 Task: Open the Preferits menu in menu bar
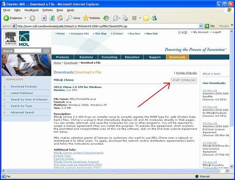click(47, 10)
